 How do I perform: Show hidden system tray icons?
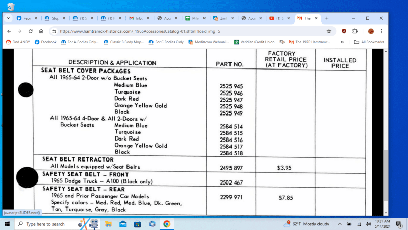coord(340,224)
